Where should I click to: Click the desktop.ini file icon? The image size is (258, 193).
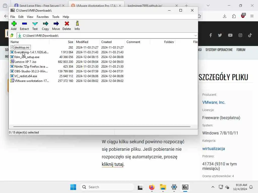click(12, 47)
